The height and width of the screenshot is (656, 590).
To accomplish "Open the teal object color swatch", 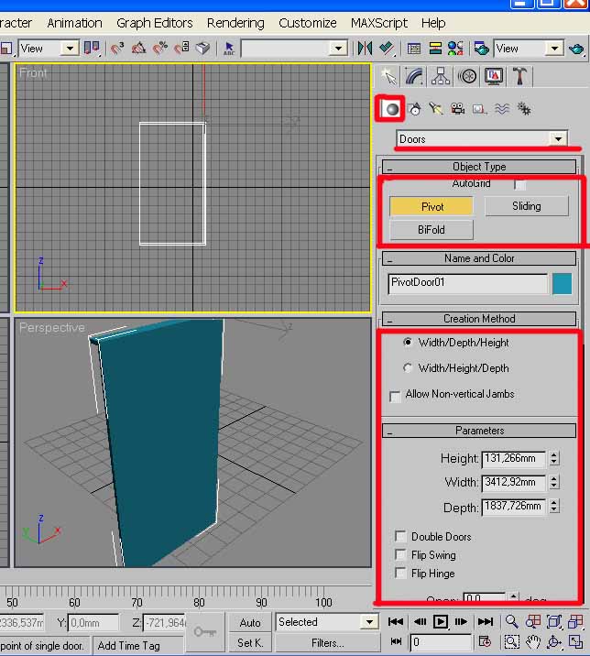I will coord(562,283).
